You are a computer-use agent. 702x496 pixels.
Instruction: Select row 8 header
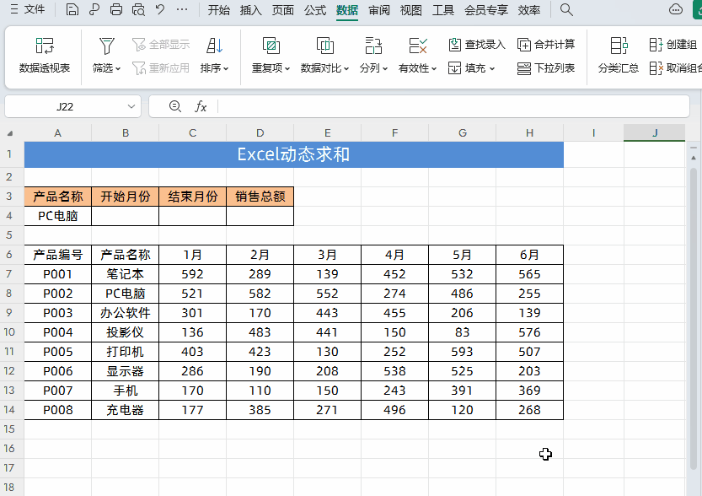(x=9, y=293)
